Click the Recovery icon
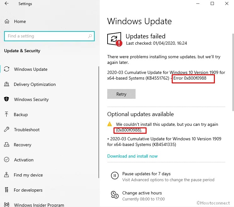Screen dimensions: 234x207 point(7,144)
